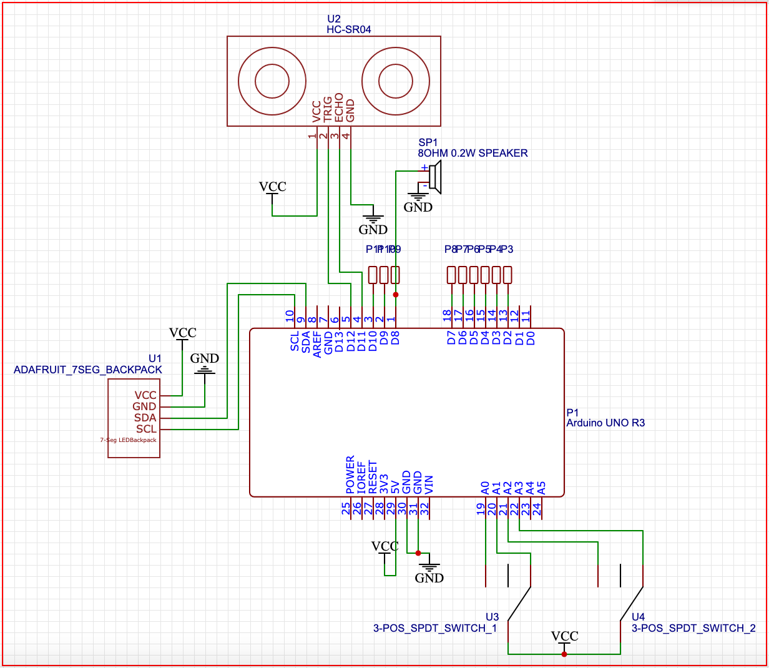Viewport: 769px width, 668px height.
Task: Select the left transducer circle on the HC-SR04
Action: tap(272, 81)
